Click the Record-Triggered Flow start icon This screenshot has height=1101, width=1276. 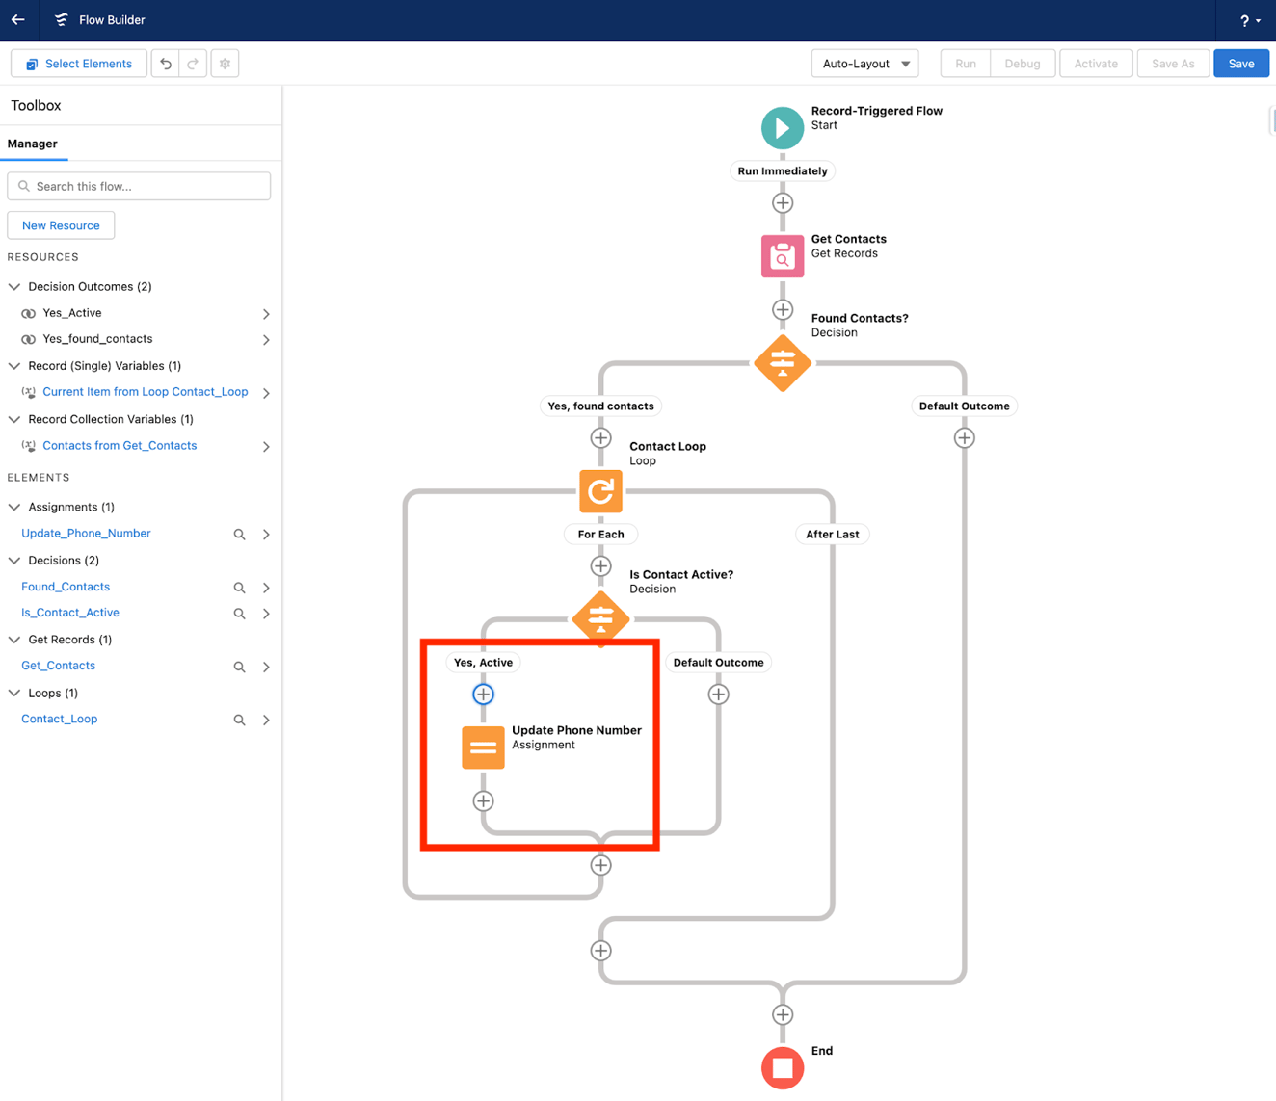pos(783,127)
